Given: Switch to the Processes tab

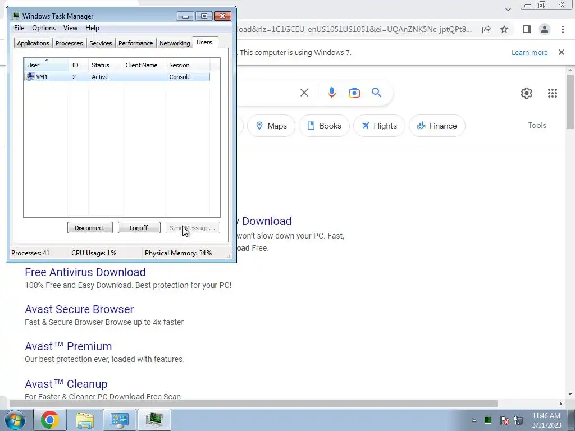Looking at the screenshot, I should [69, 43].
